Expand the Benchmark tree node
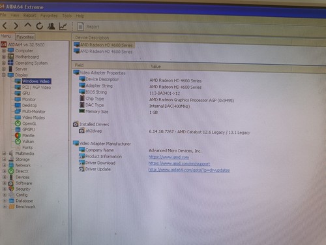The height and width of the screenshot is (245, 326). (5, 206)
